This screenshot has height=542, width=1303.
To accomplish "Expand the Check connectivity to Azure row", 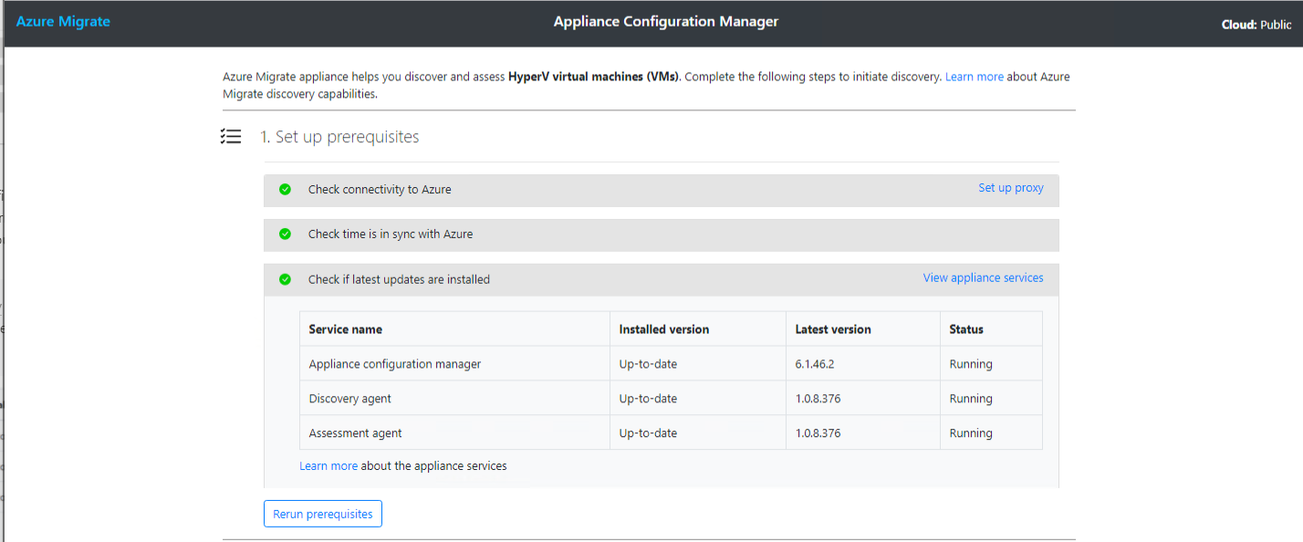I will point(662,190).
